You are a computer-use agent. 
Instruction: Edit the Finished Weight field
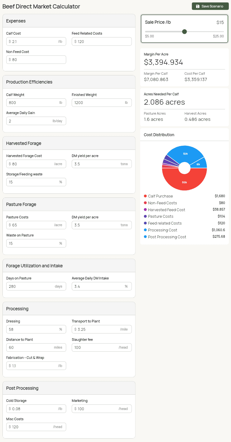point(98,103)
